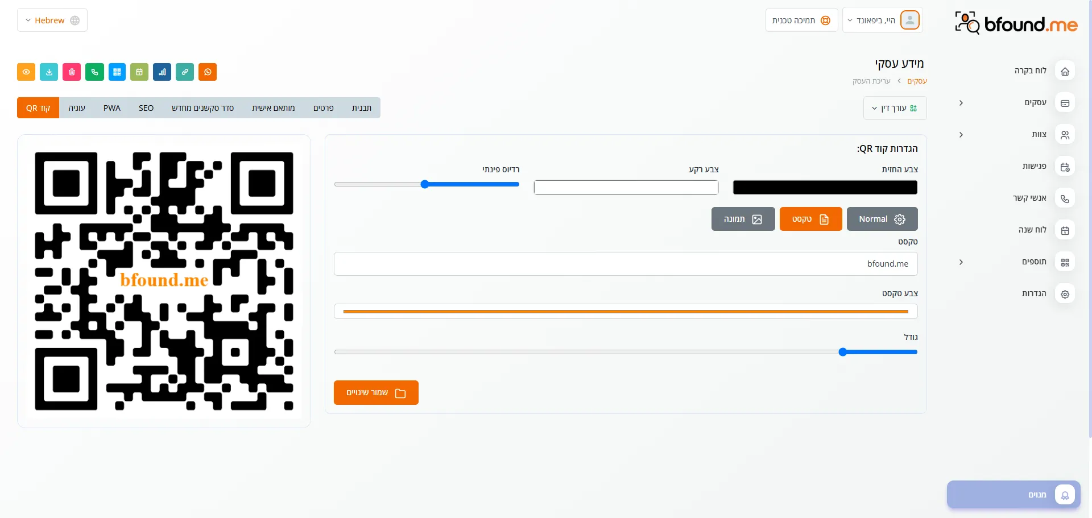This screenshot has width=1092, height=518.
Task: Open the black צבע החזית color swatch
Action: [x=825, y=188]
